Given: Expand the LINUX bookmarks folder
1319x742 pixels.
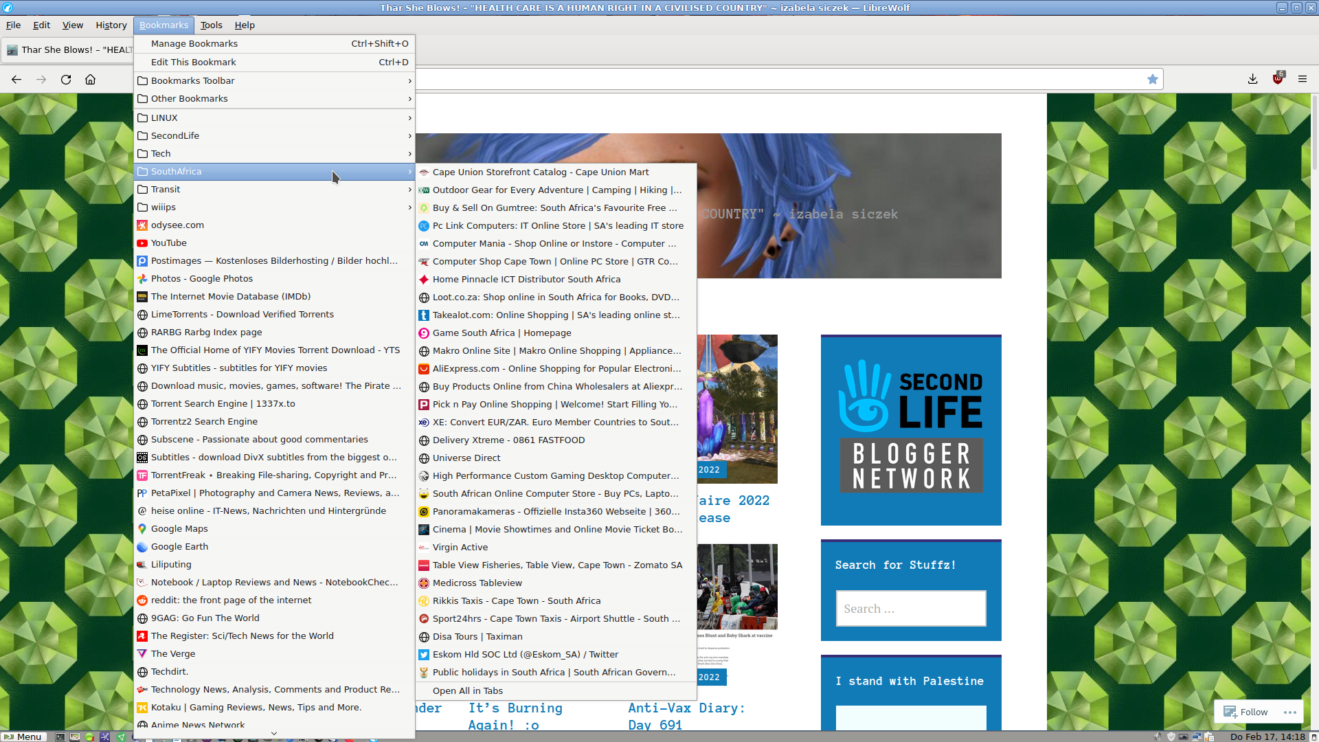Looking at the screenshot, I should point(275,118).
